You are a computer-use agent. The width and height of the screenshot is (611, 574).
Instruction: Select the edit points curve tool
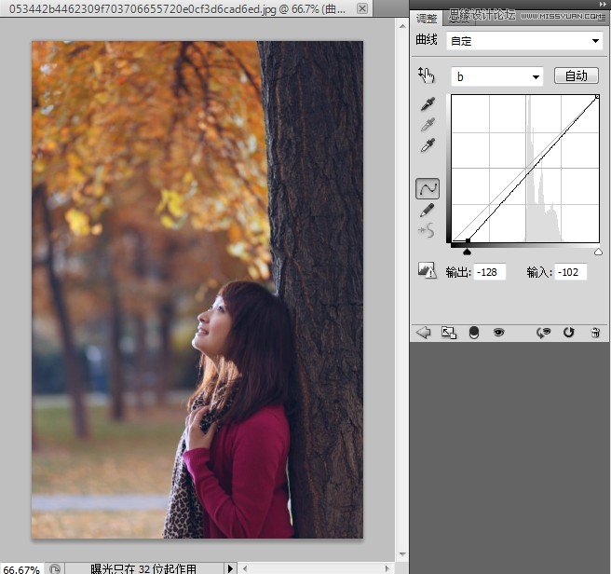428,189
